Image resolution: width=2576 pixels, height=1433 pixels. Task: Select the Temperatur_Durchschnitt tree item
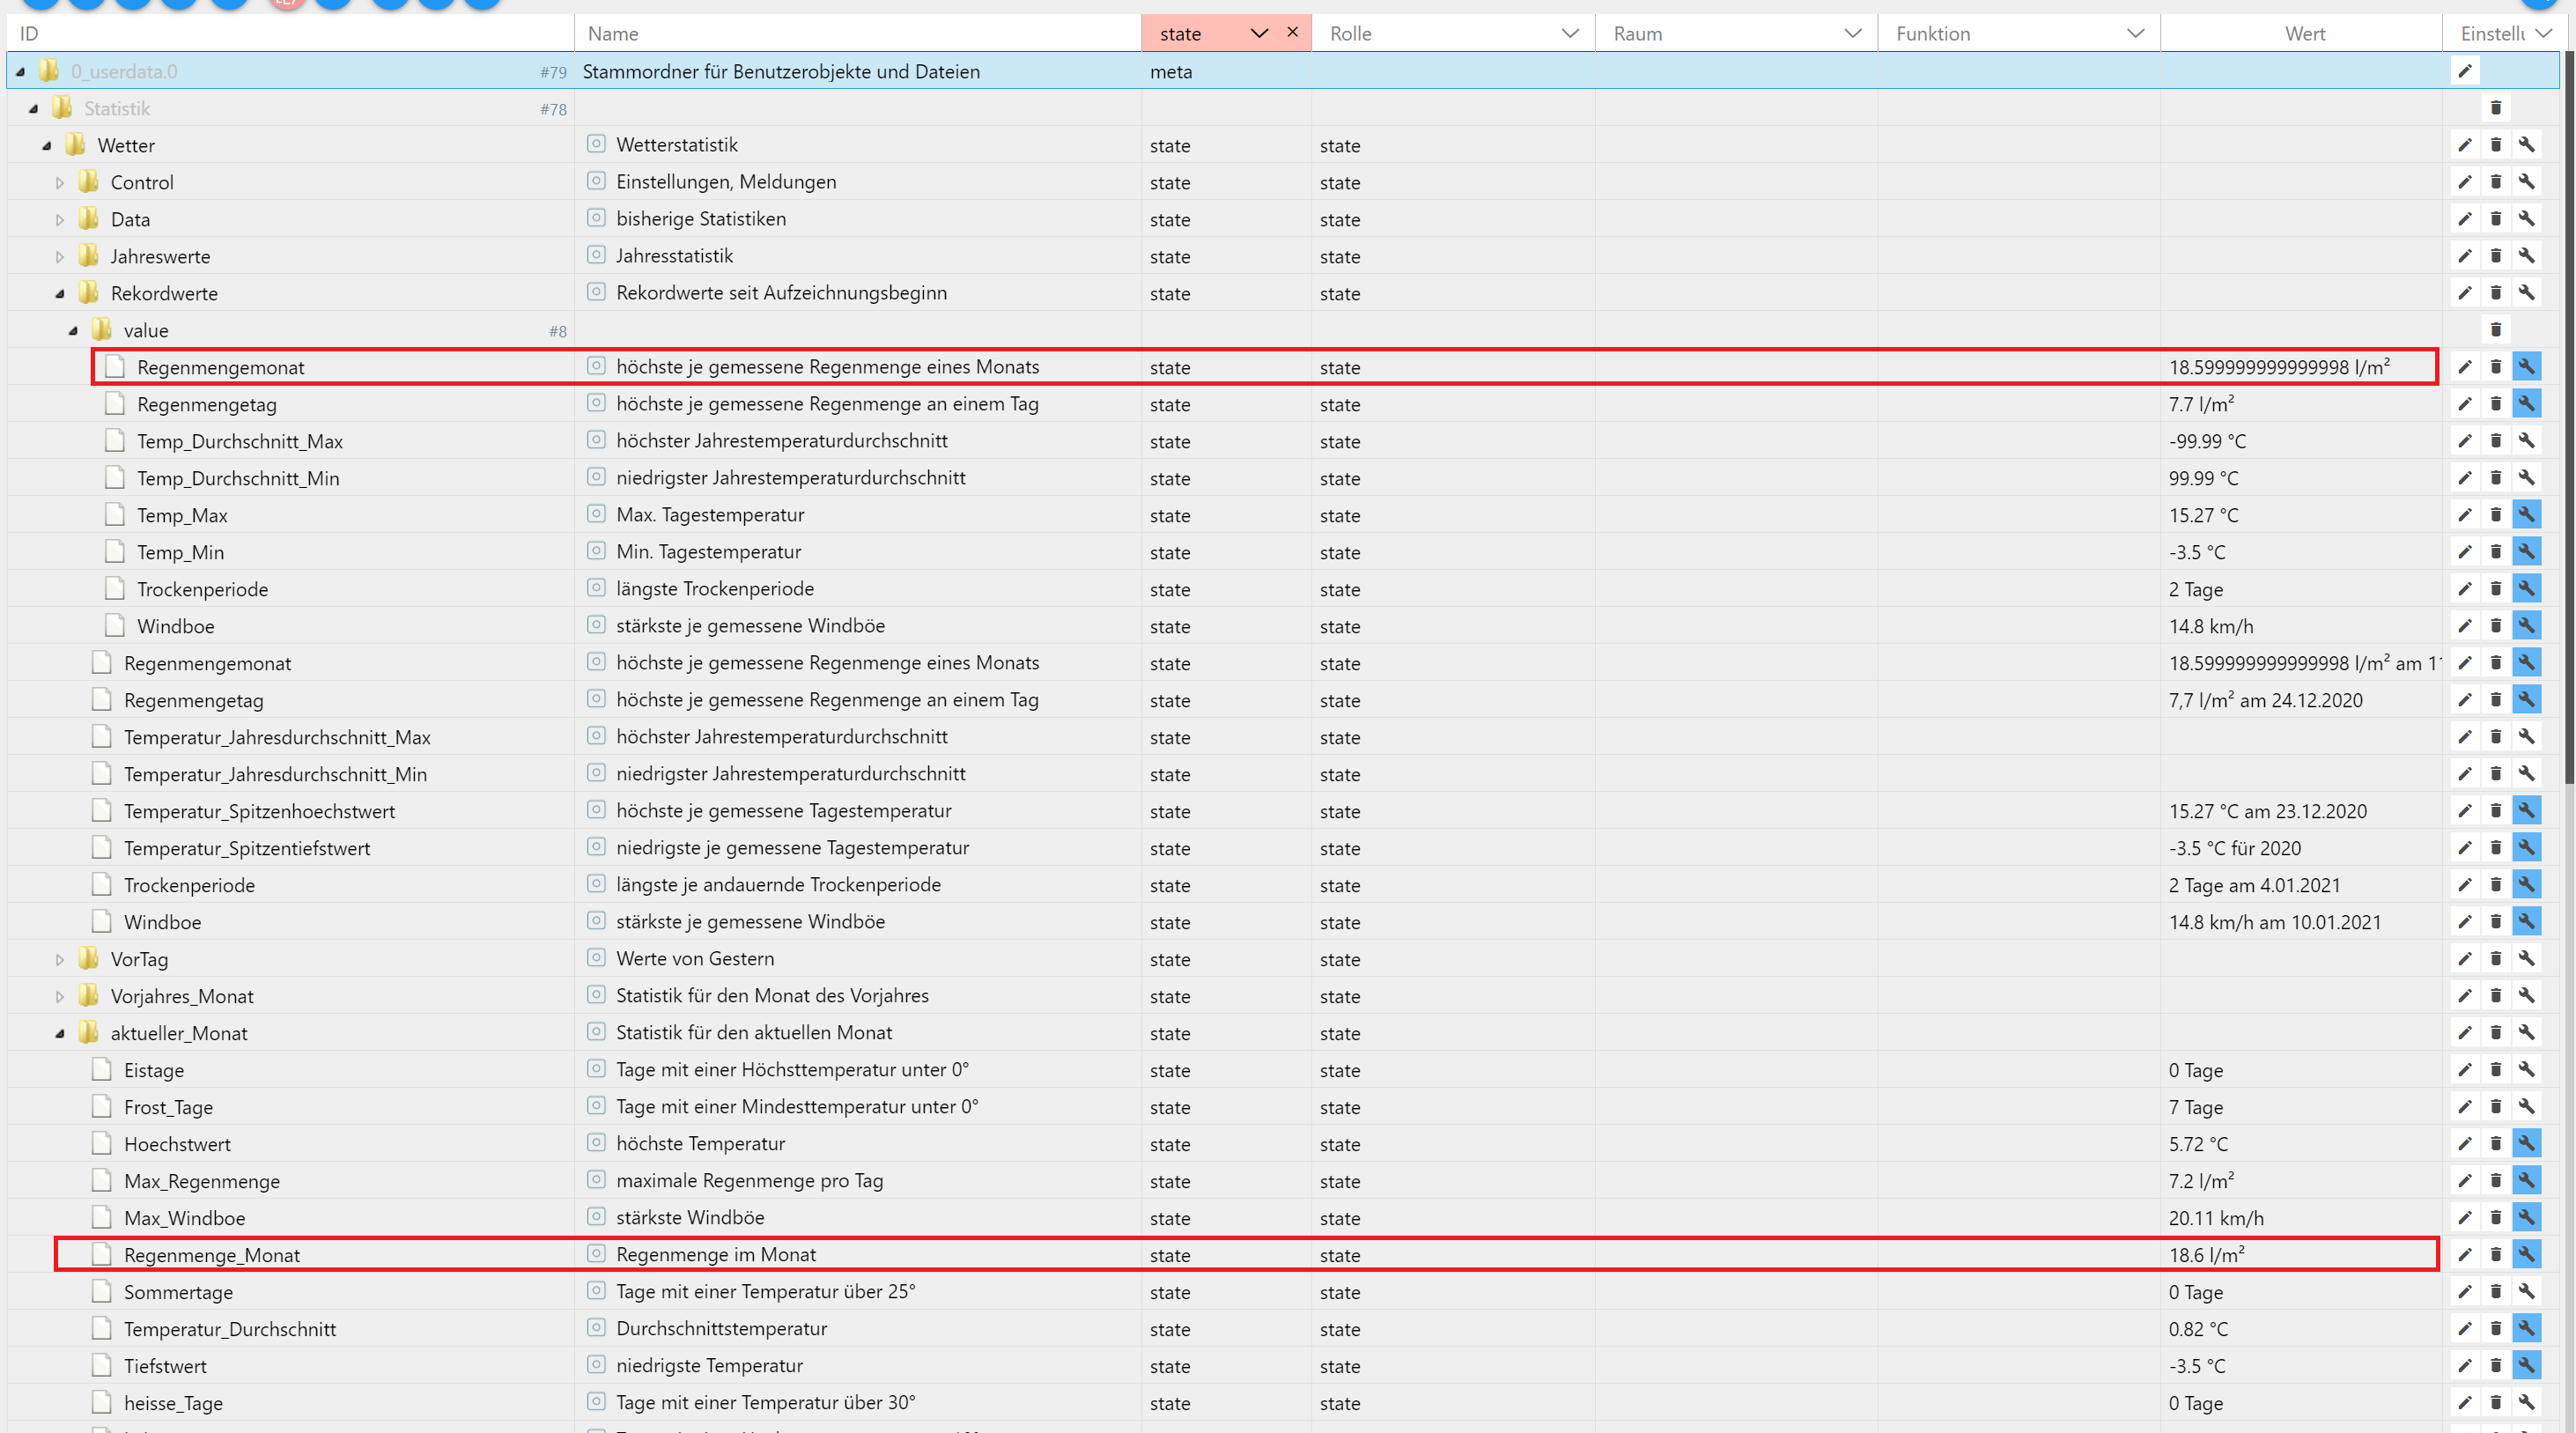click(x=229, y=1329)
